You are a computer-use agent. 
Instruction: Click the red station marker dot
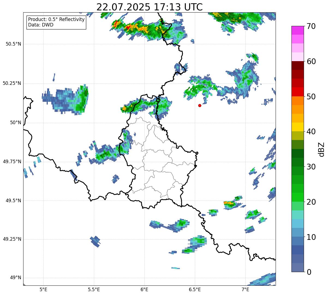tap(200, 105)
